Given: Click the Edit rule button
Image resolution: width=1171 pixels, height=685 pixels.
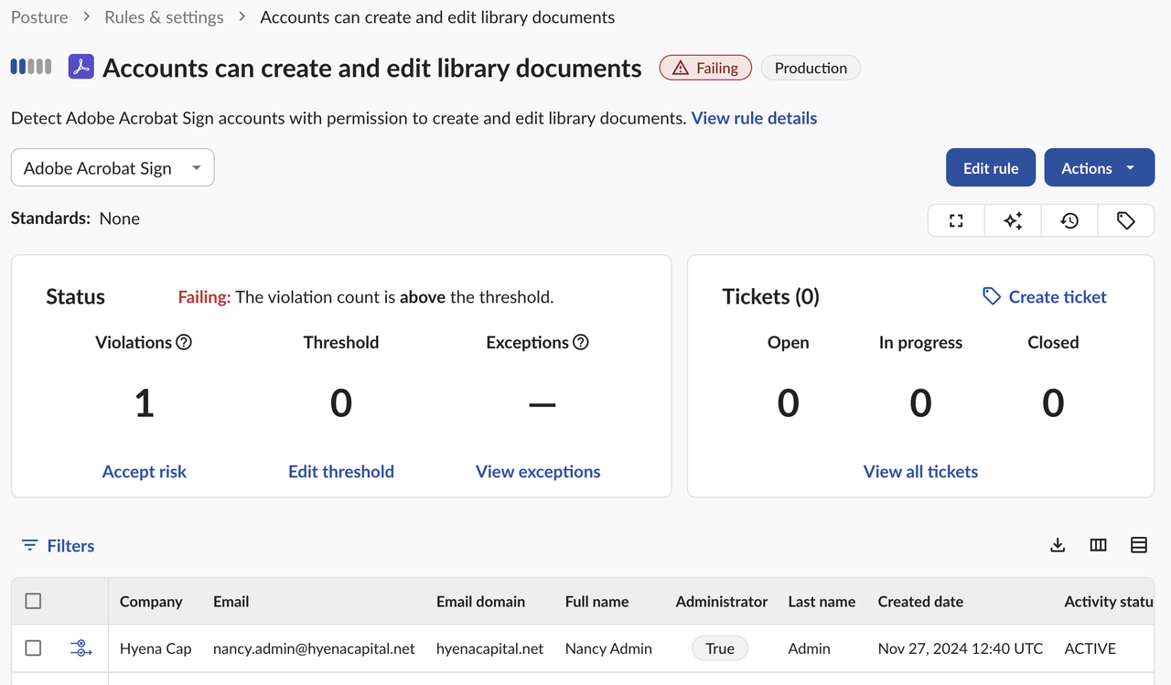Looking at the screenshot, I should [991, 168].
